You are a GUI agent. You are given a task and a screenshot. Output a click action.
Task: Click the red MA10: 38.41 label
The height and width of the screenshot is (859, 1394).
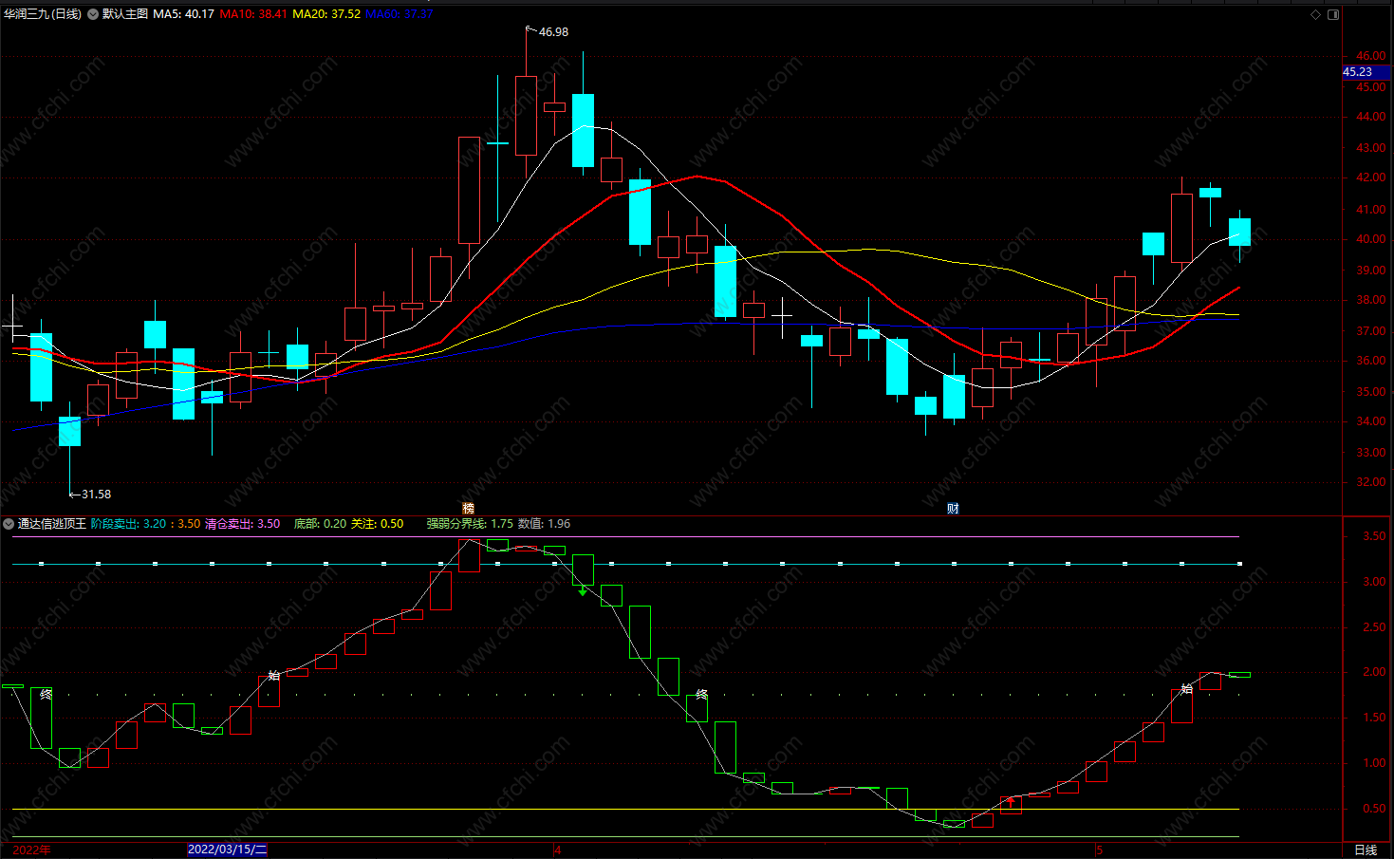click(253, 14)
